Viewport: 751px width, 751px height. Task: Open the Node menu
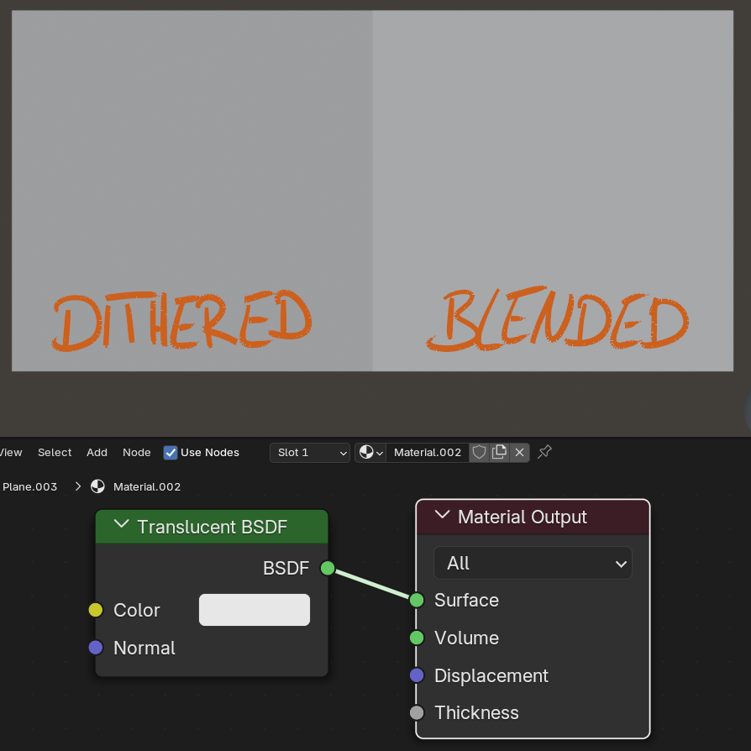(x=136, y=452)
